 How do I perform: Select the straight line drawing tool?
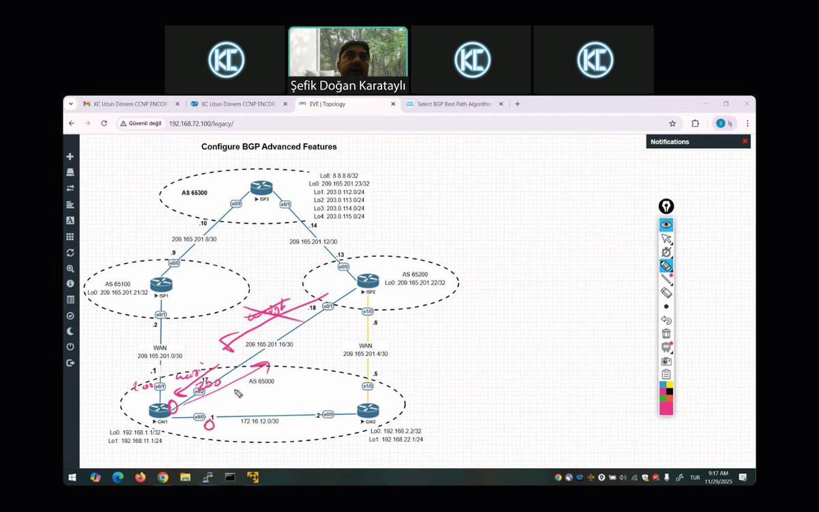coord(666,279)
